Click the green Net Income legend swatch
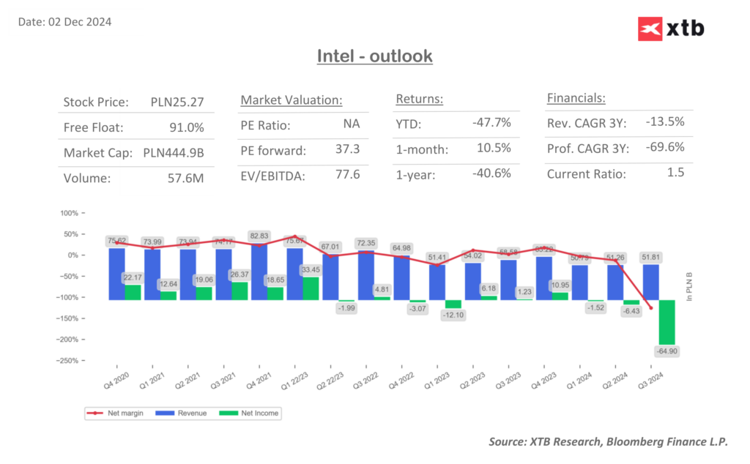 (229, 414)
